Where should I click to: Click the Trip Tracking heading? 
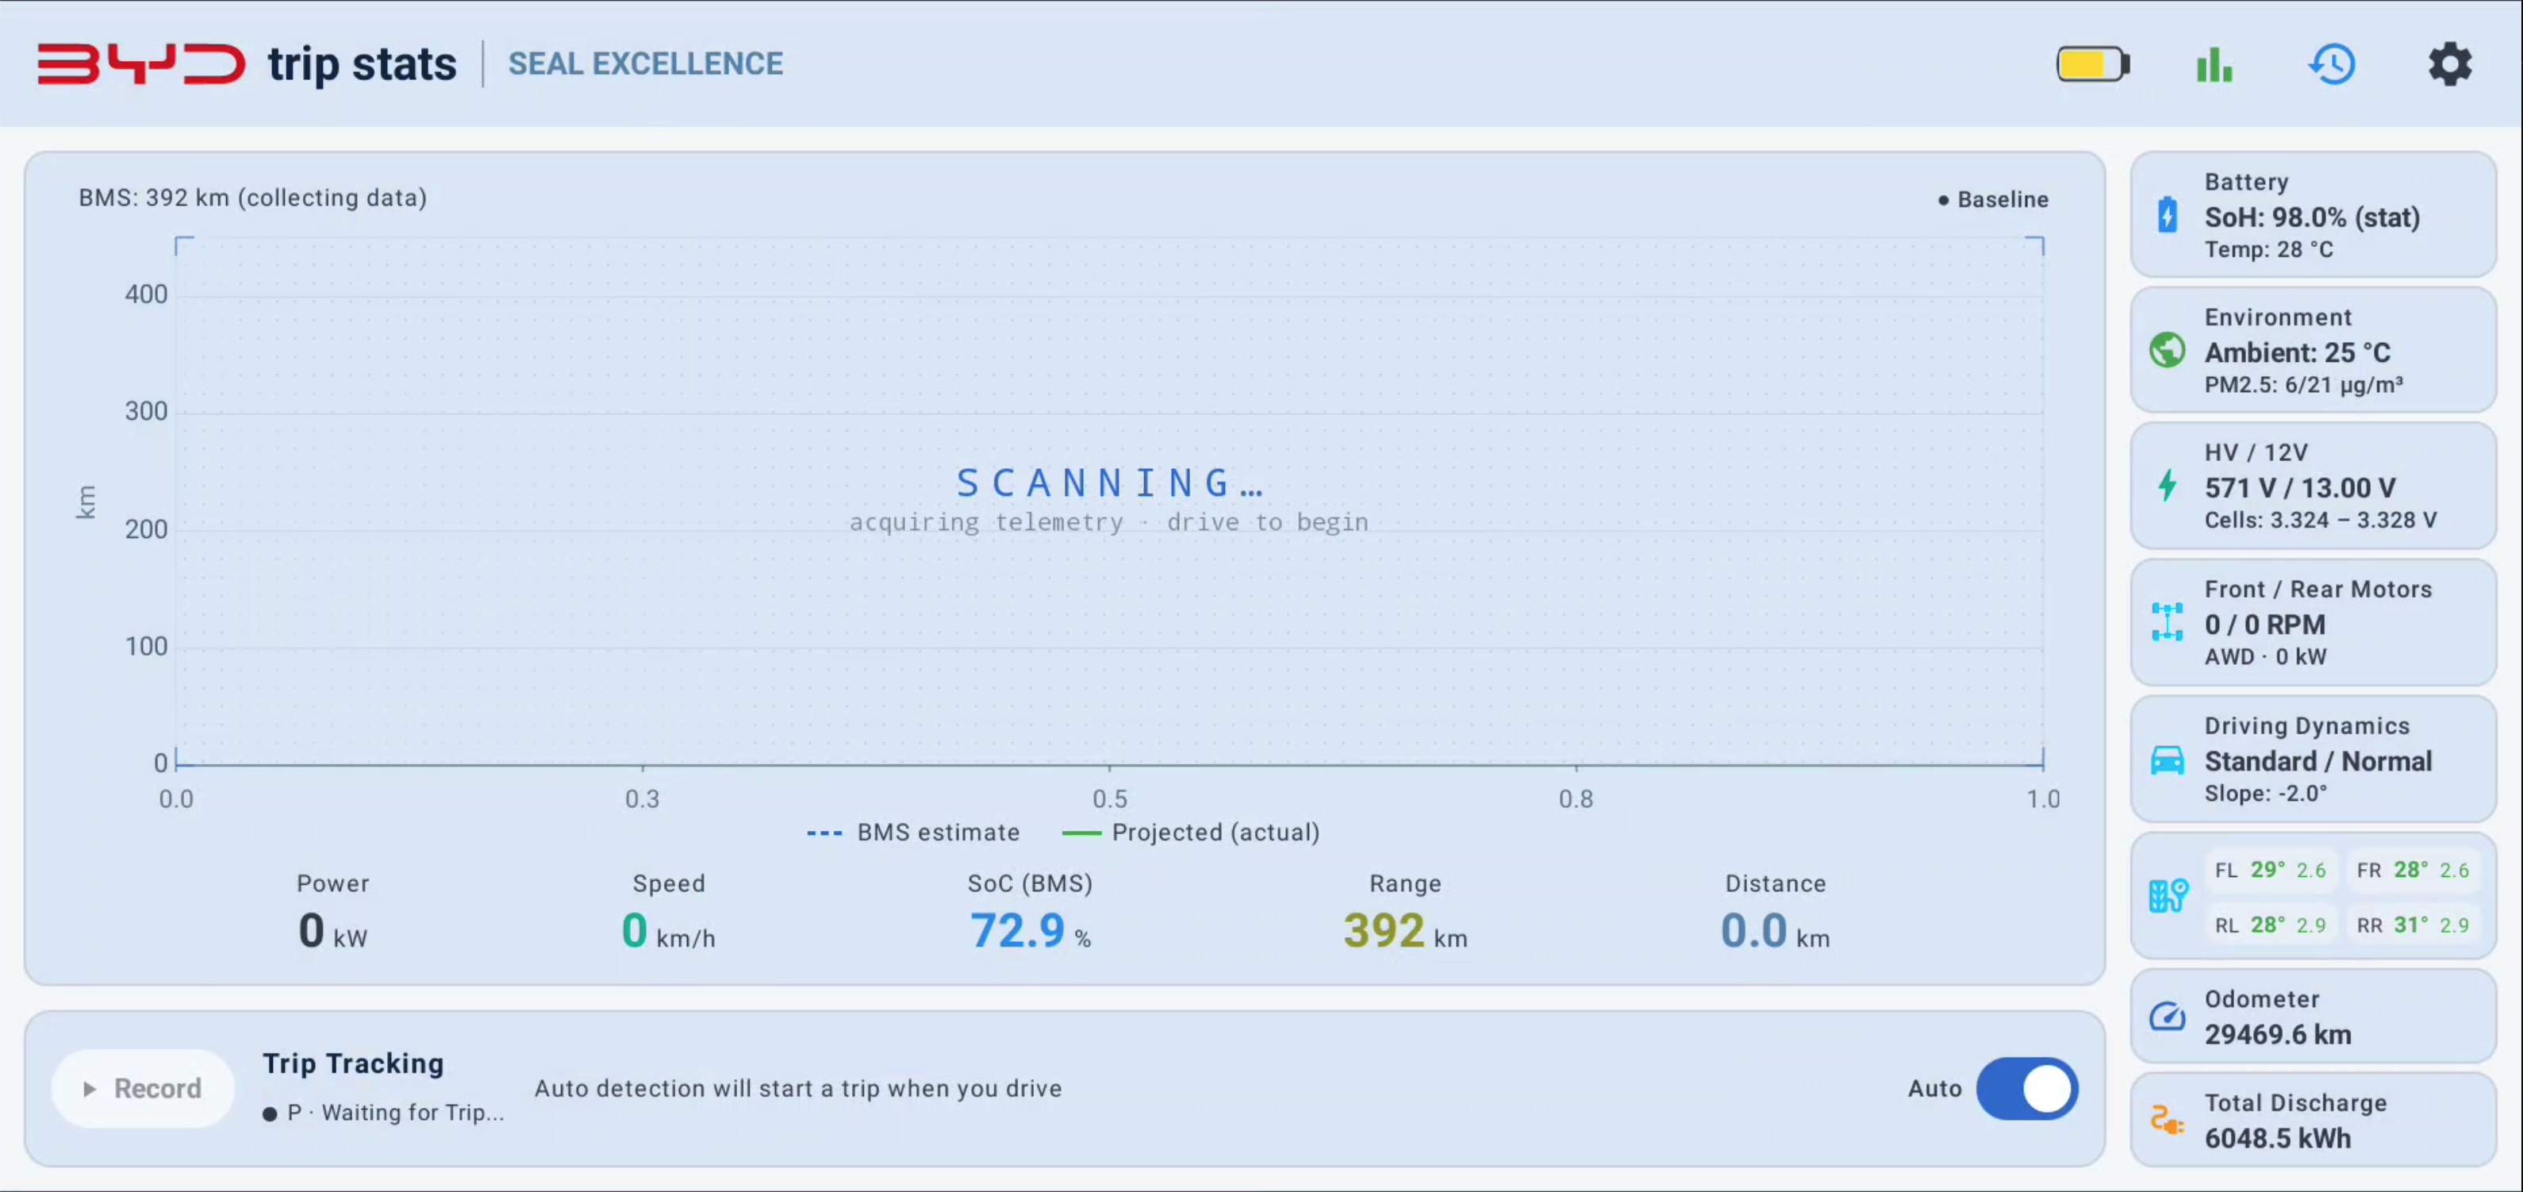[x=352, y=1063]
